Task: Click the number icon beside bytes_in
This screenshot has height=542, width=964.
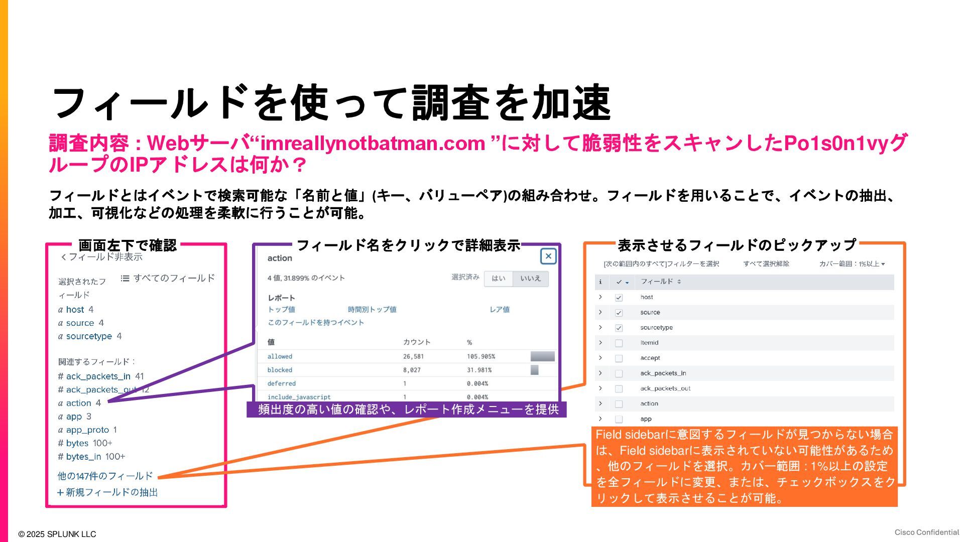Action: (x=60, y=457)
